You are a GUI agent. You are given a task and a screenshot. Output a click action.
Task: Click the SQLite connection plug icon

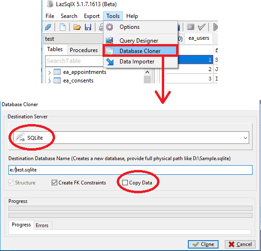click(x=20, y=137)
